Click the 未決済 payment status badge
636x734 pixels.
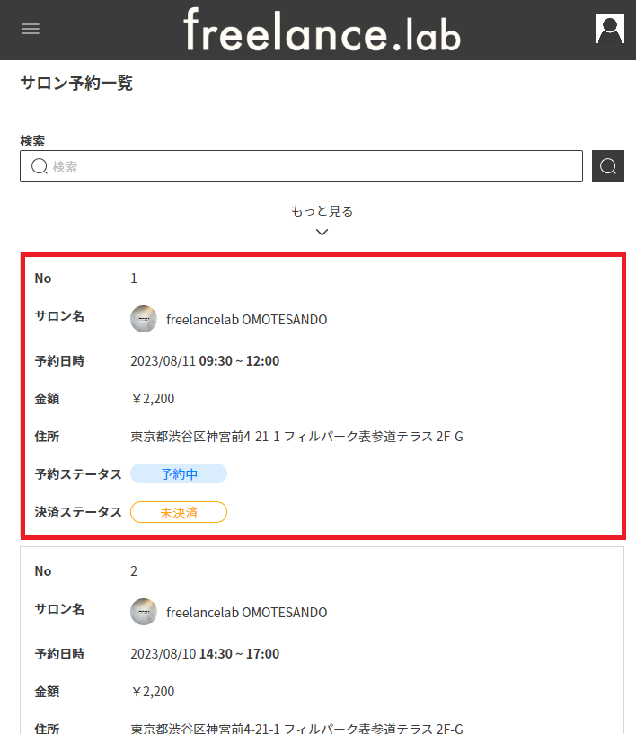(x=179, y=512)
